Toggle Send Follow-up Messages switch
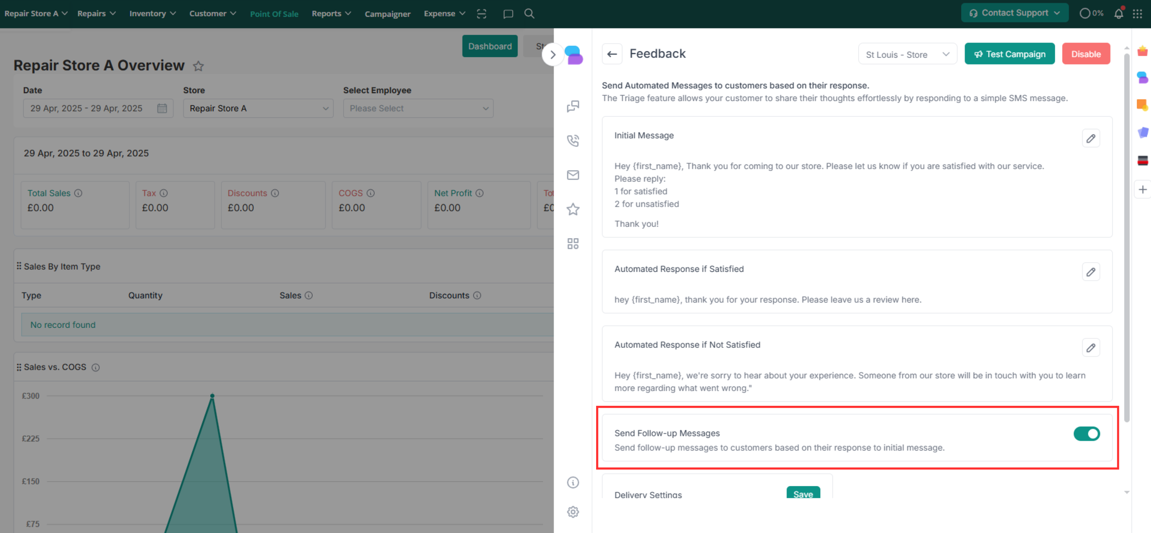This screenshot has width=1151, height=533. coord(1086,433)
